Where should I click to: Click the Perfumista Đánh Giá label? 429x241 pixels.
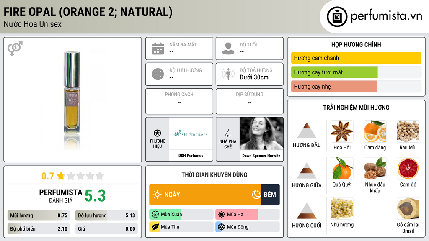pyautogui.click(x=60, y=196)
